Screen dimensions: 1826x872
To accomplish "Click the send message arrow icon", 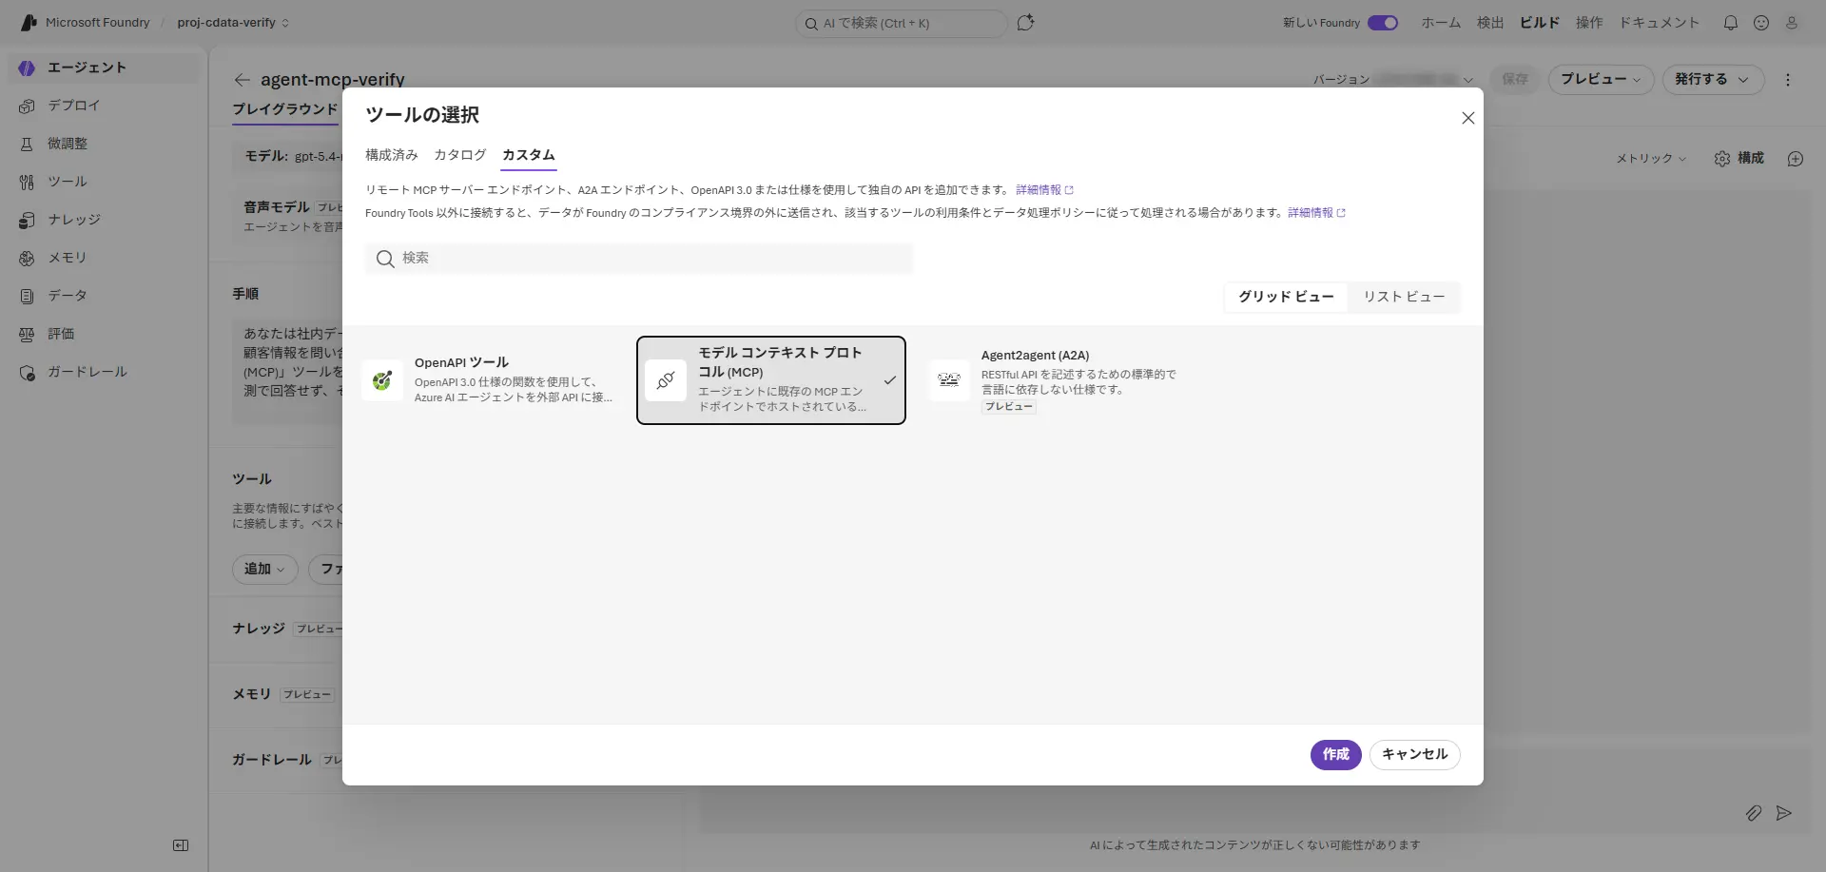I will [1784, 813].
